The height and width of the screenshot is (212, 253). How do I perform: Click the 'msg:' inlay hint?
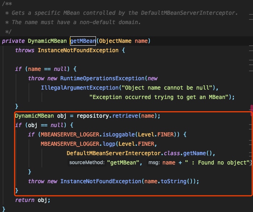click(x=154, y=162)
